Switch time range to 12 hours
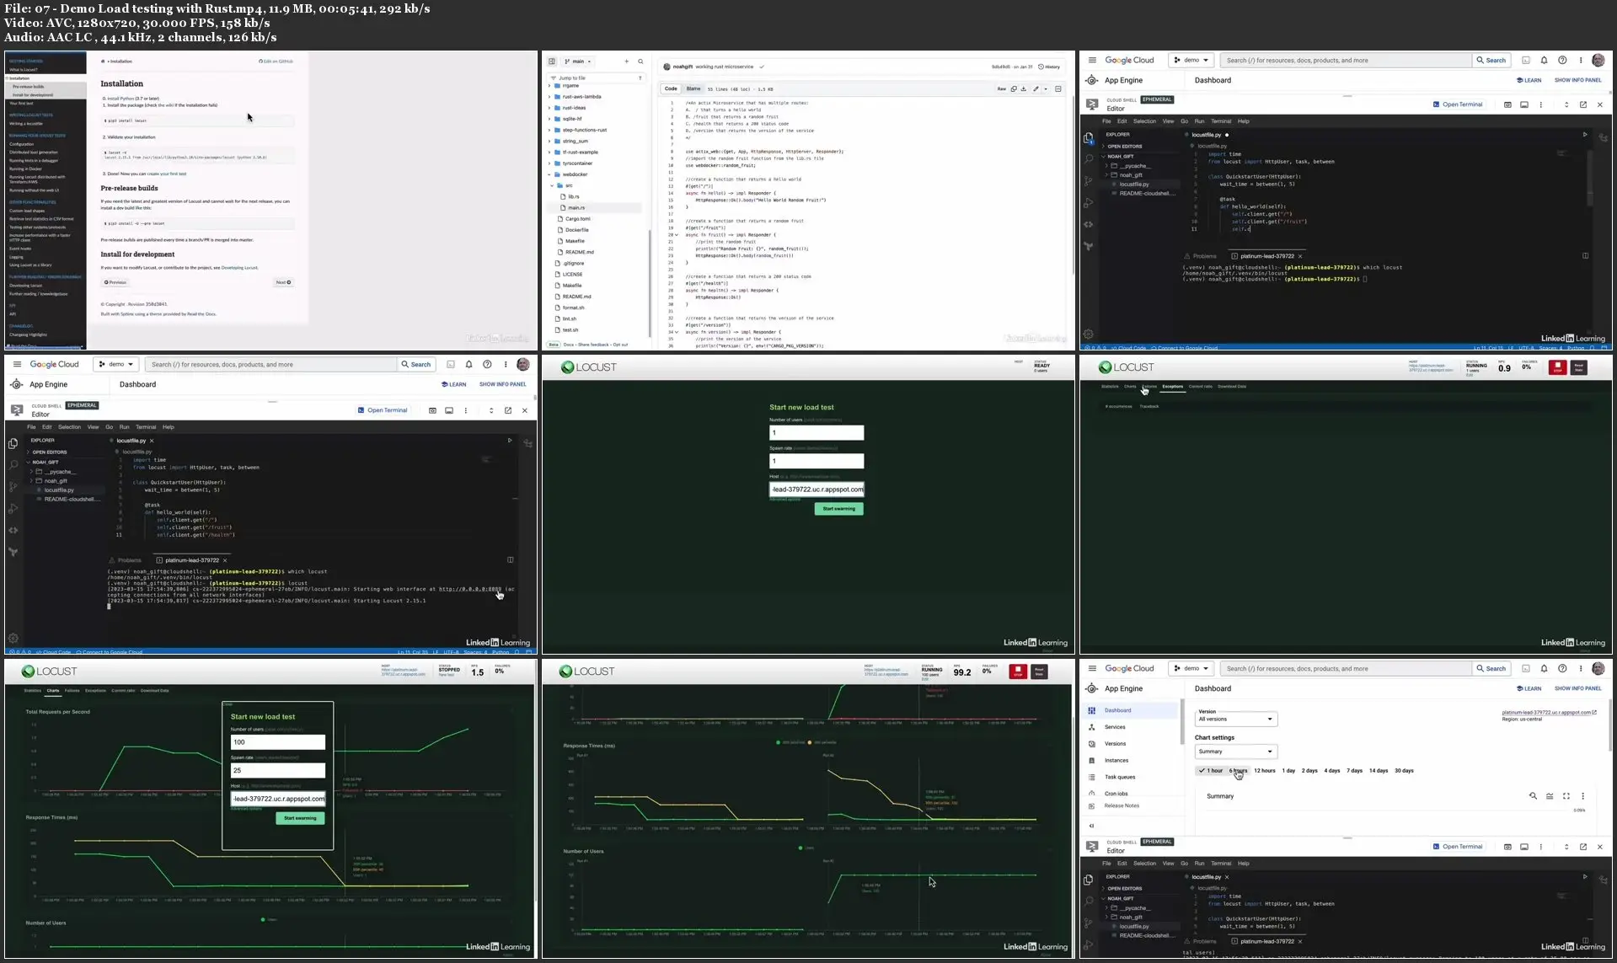 pos(1264,771)
